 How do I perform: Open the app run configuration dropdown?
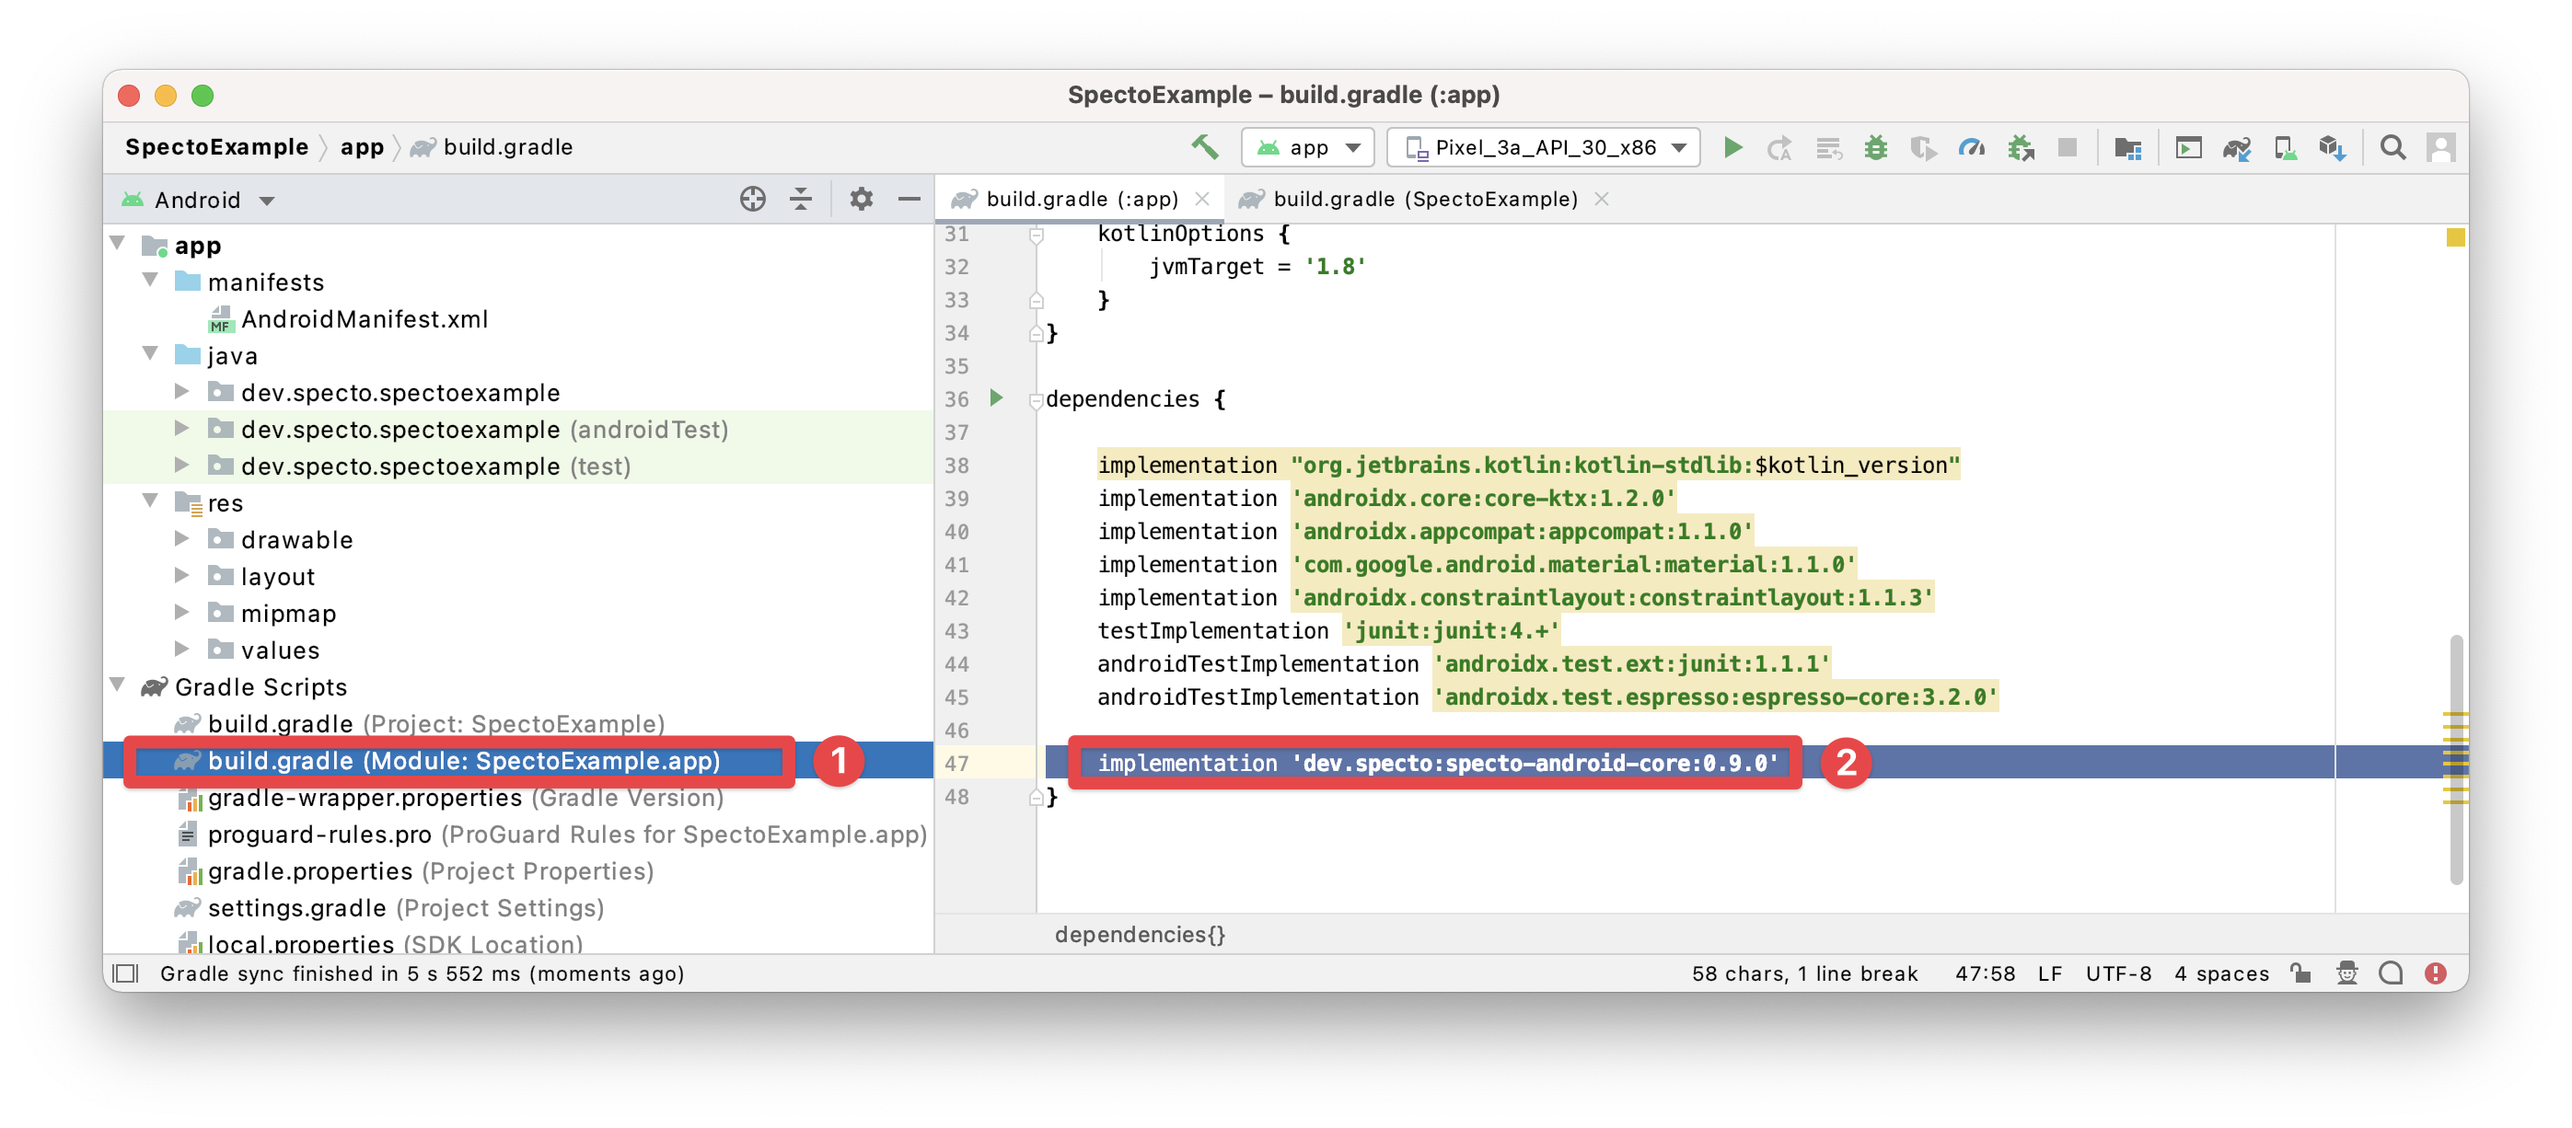coord(1308,148)
